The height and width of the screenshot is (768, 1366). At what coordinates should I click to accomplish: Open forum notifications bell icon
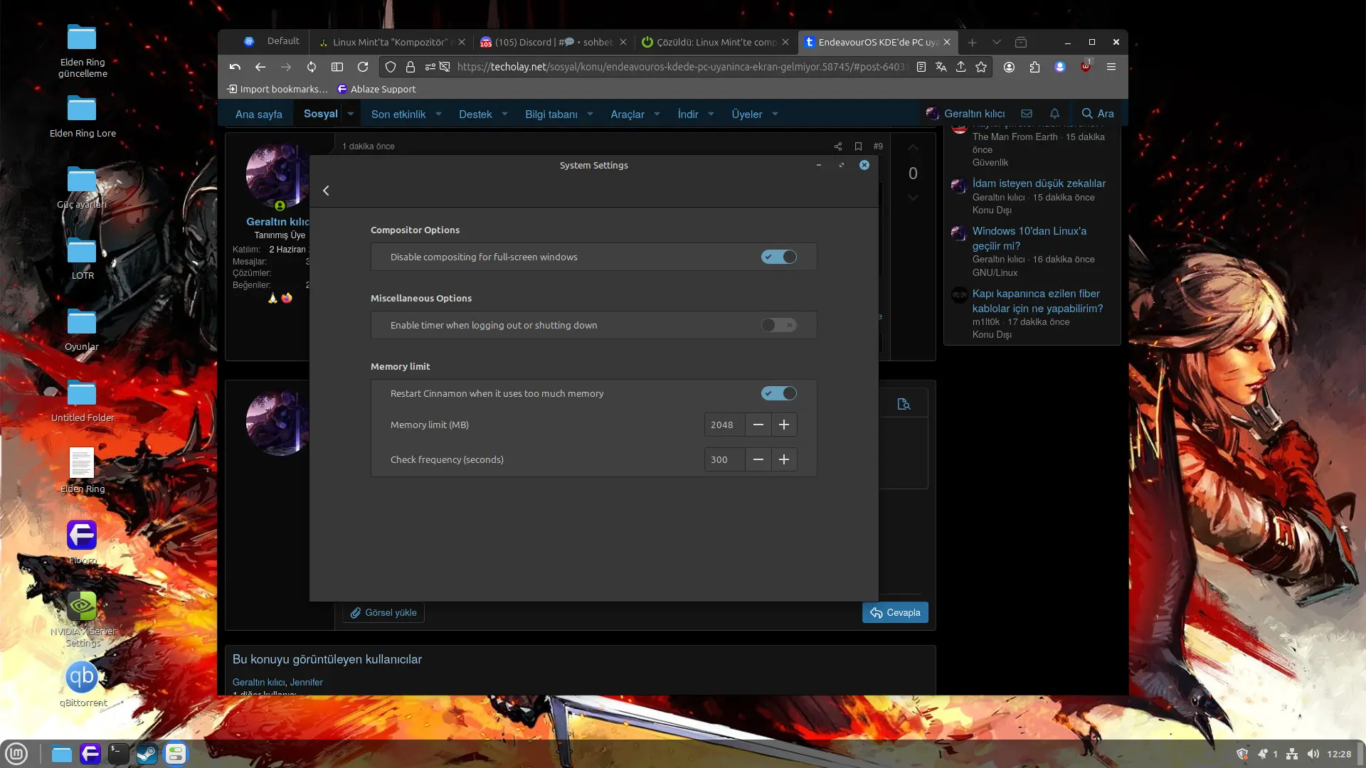pos(1054,113)
